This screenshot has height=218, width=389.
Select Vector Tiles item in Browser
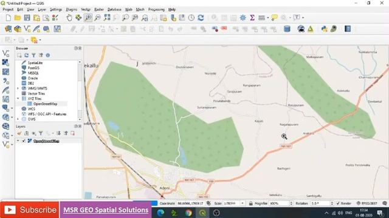(x=36, y=93)
